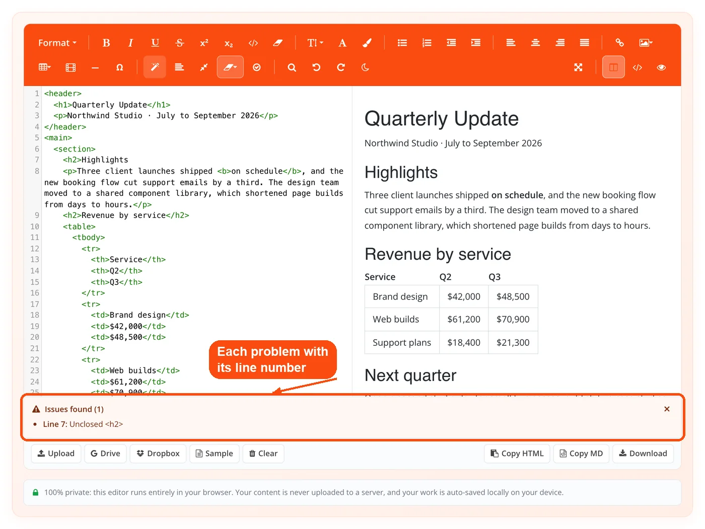Insert a numbered list
Image resolution: width=705 pixels, height=529 pixels.
[x=427, y=43]
